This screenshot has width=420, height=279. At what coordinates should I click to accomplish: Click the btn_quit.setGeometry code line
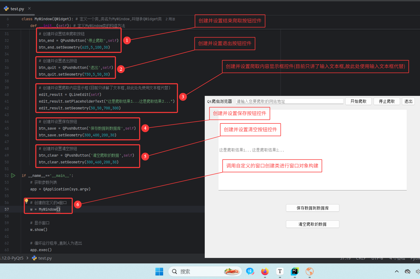[74, 74]
